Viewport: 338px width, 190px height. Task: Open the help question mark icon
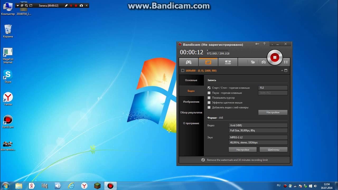coord(264,44)
